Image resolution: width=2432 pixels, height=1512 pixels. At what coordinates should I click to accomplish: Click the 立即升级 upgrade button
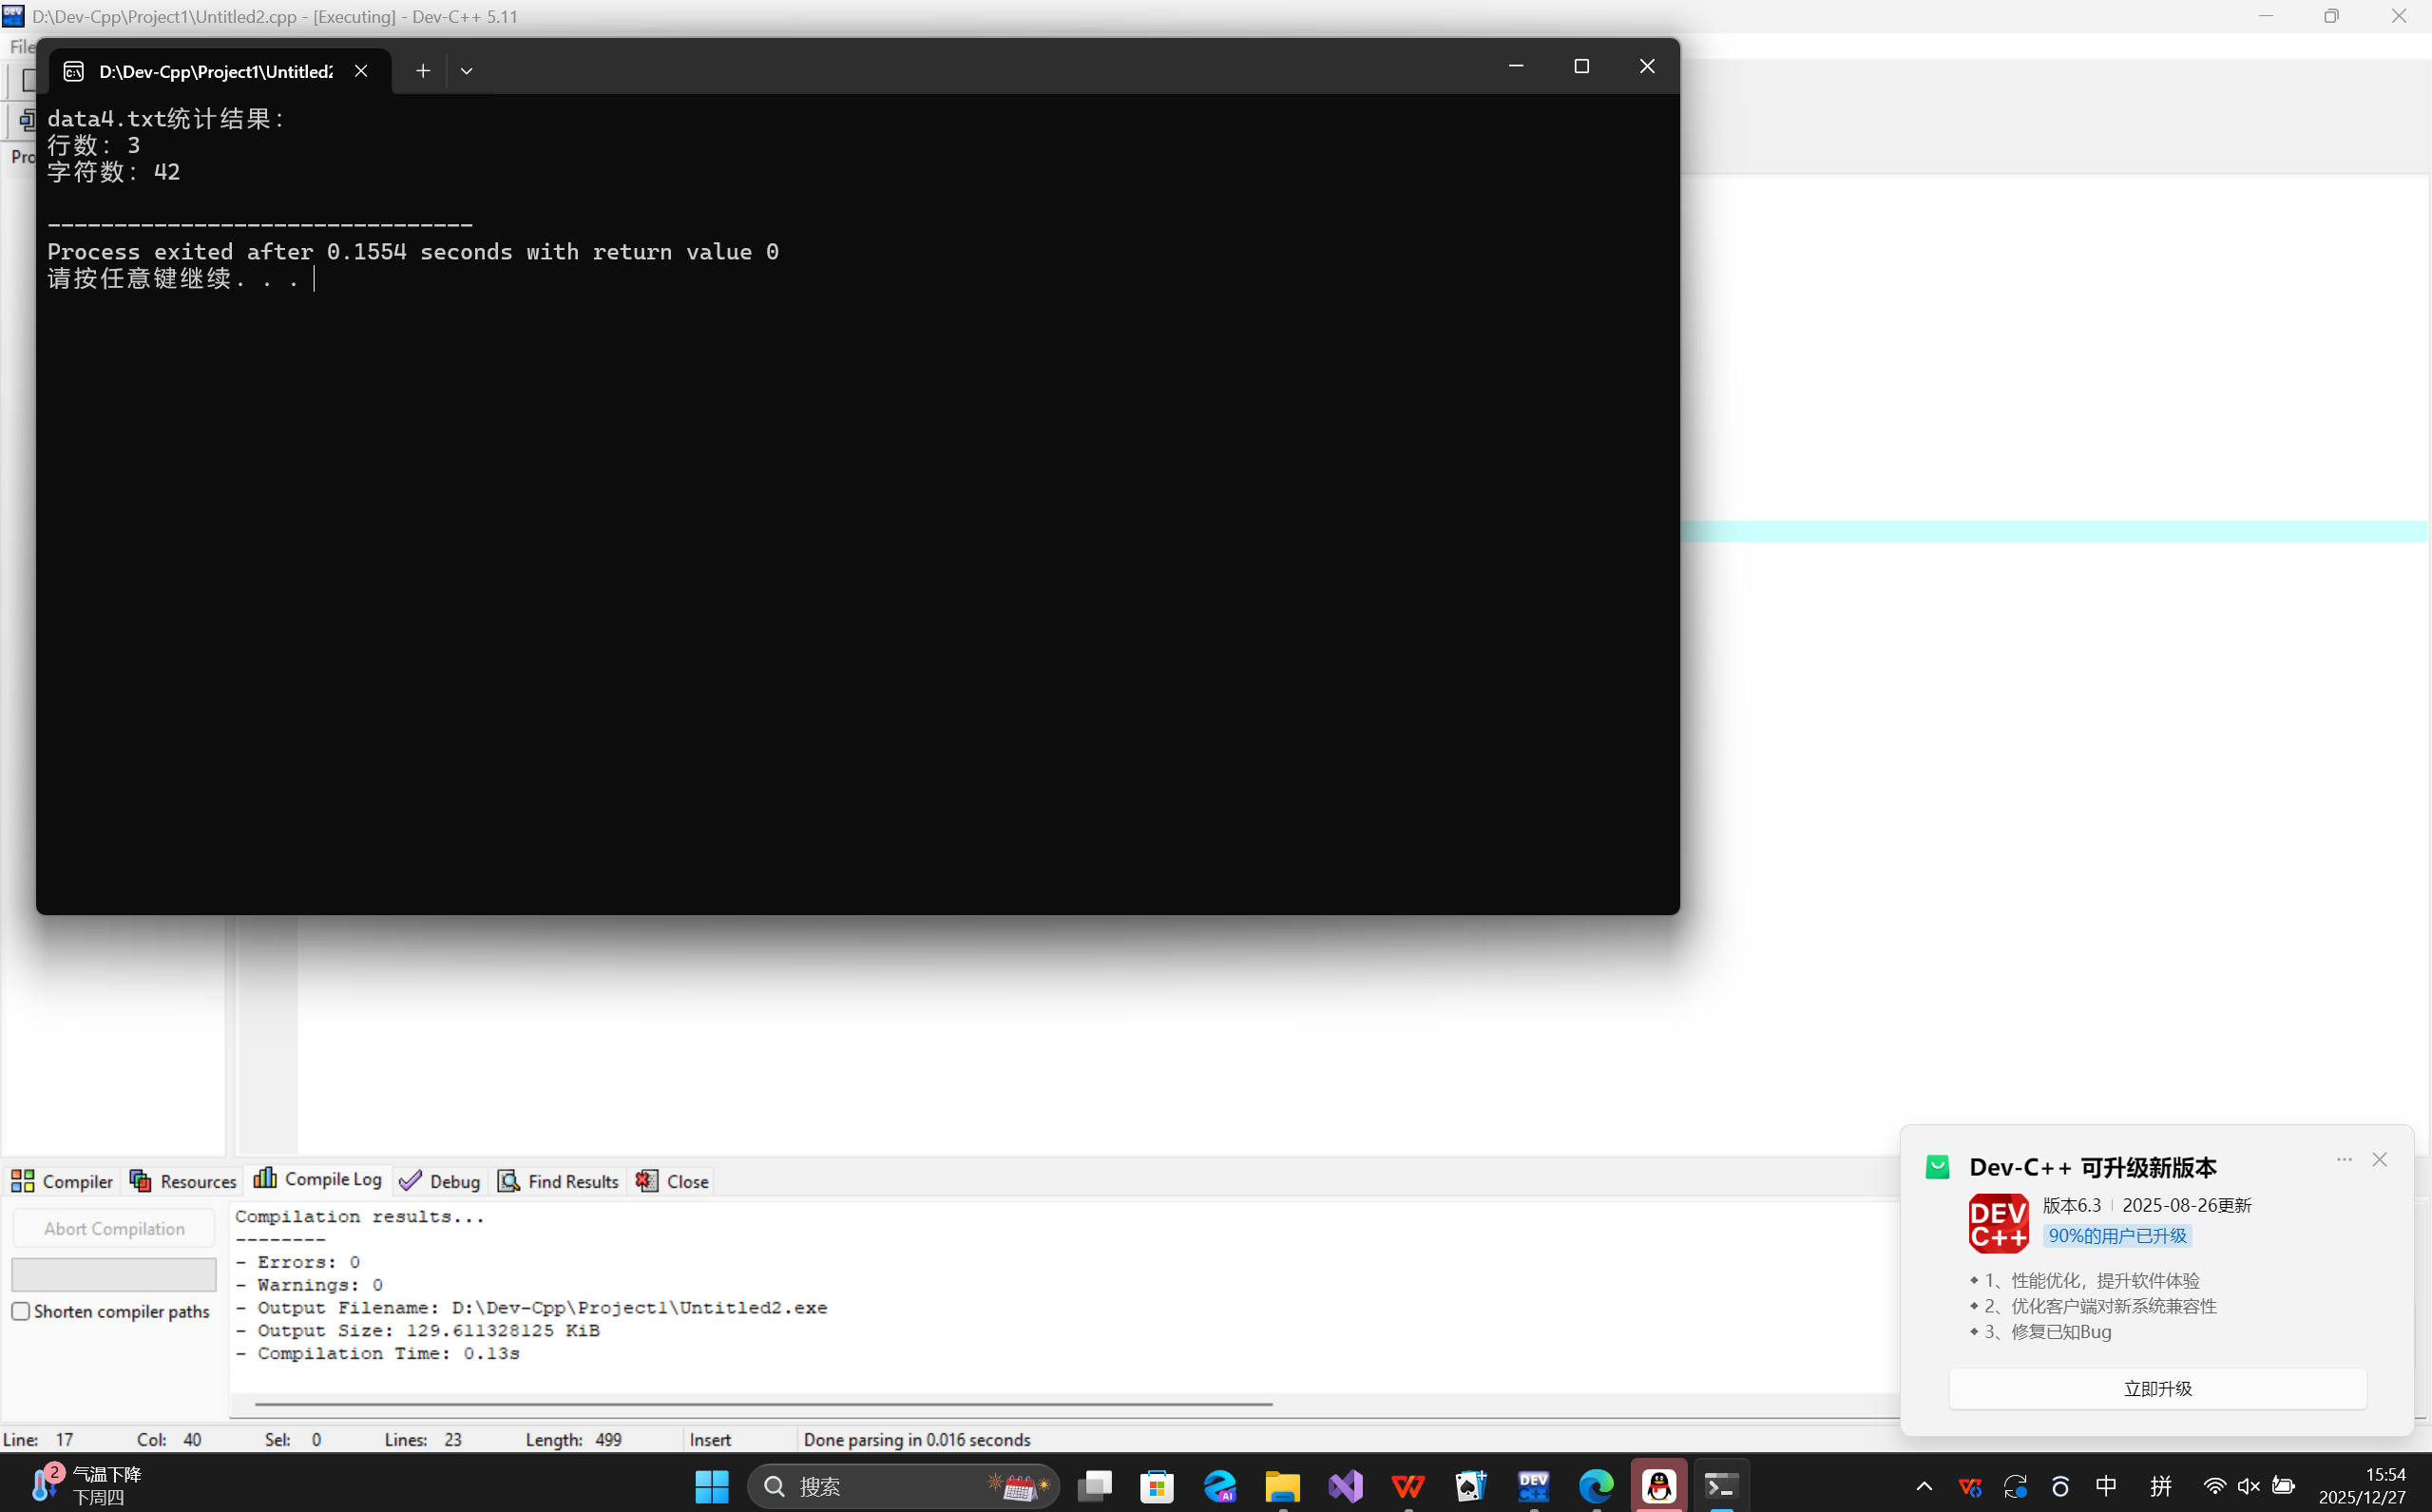pyautogui.click(x=2157, y=1388)
